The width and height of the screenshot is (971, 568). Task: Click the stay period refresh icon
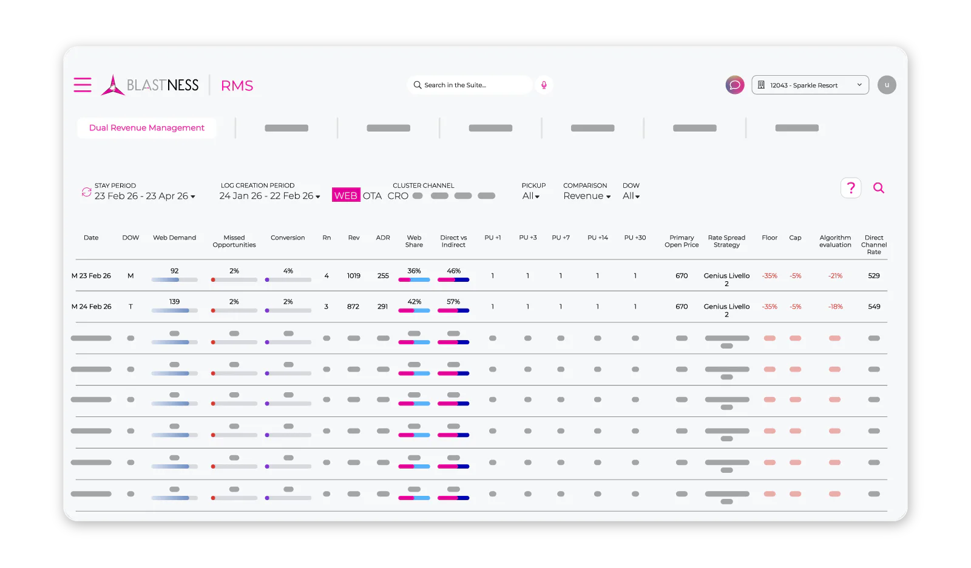86,192
